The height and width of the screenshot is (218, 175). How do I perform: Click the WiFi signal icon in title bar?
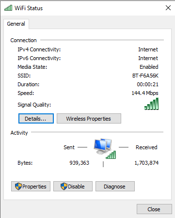pos(8,8)
